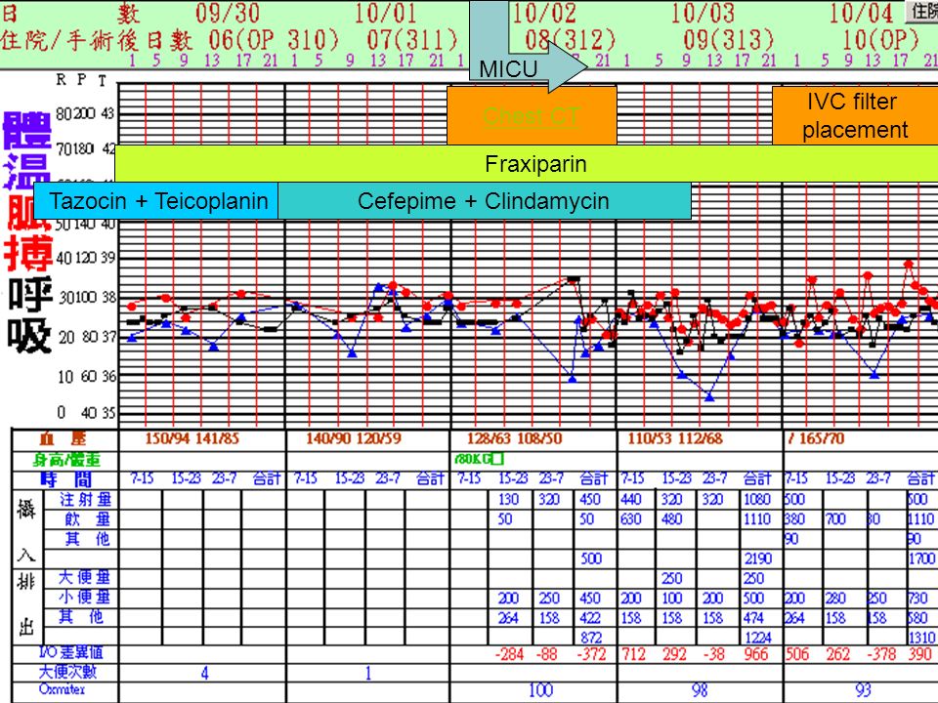Click urine amount 280
The width and height of the screenshot is (938, 703).
click(835, 598)
